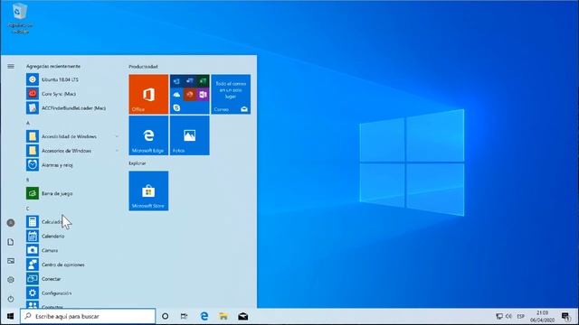The image size is (579, 325).
Task: Click the Productividad group heading
Action: click(x=143, y=67)
